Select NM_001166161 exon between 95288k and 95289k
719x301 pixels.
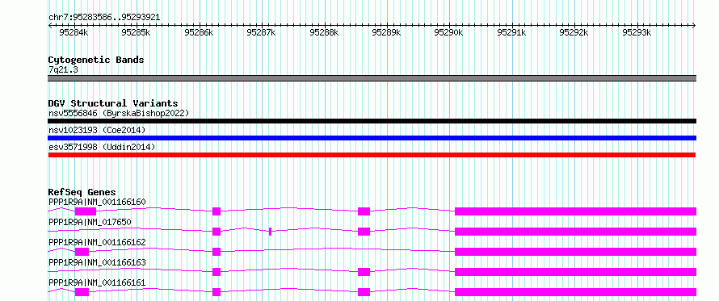coord(364,292)
